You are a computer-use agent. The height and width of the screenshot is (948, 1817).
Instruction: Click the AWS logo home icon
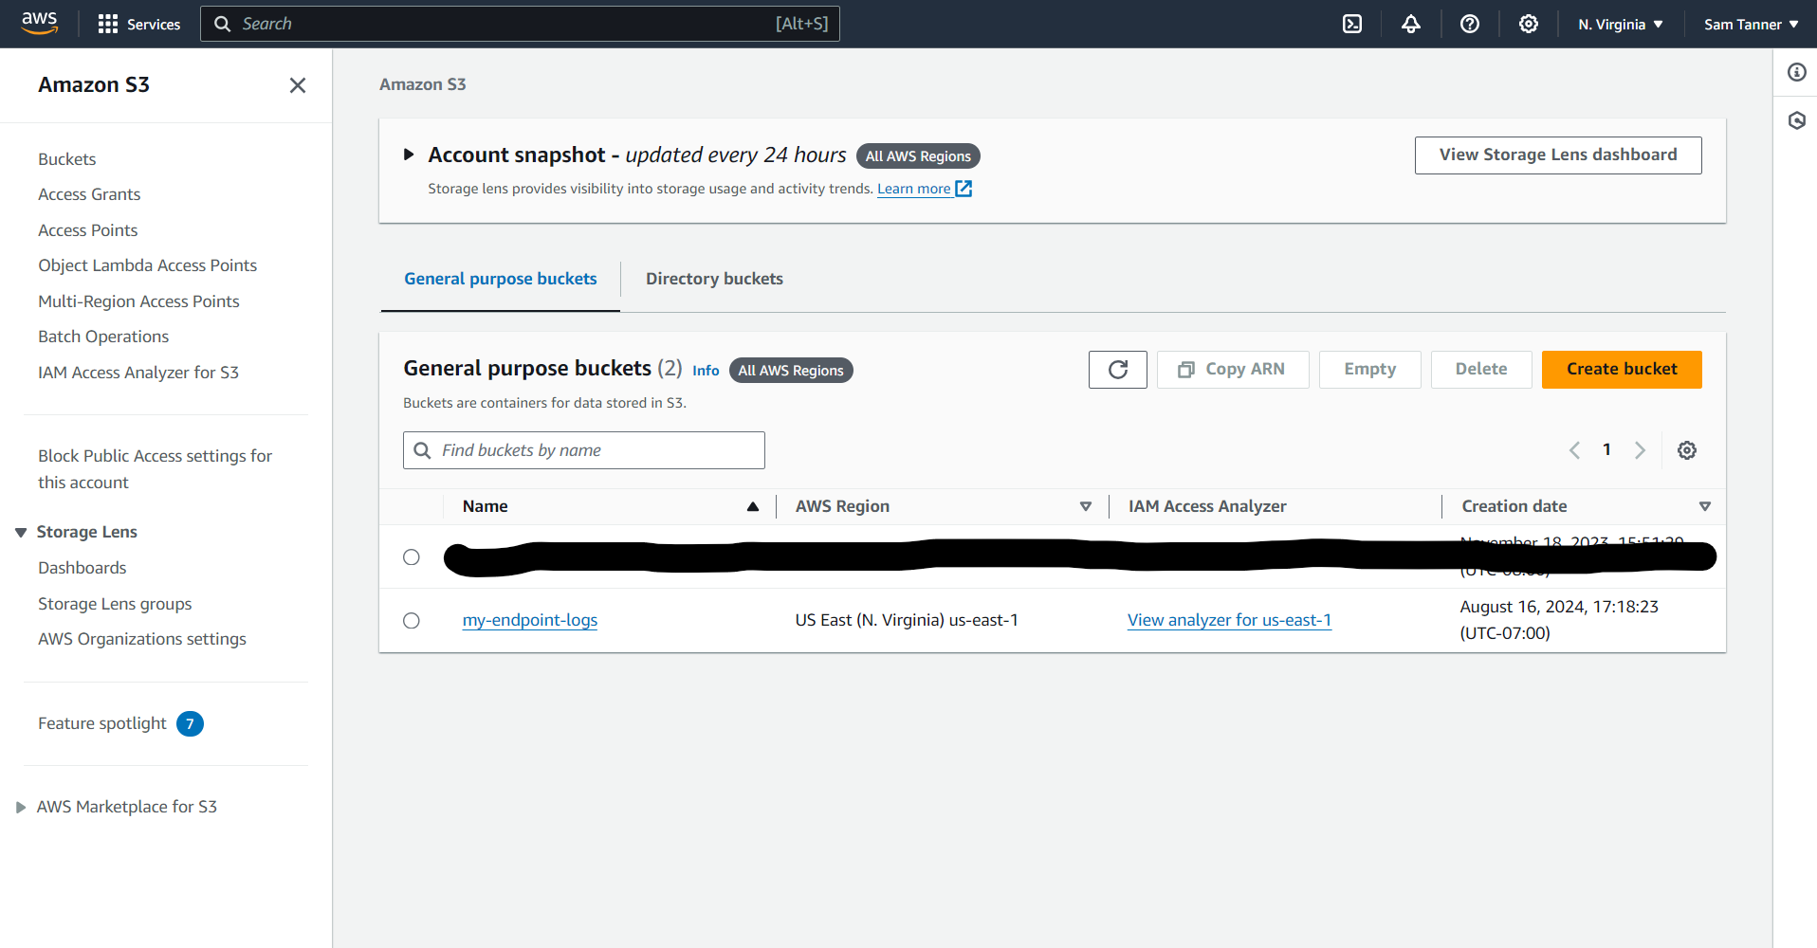tap(40, 23)
